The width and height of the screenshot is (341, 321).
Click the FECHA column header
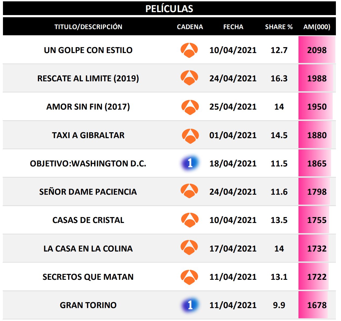[233, 27]
